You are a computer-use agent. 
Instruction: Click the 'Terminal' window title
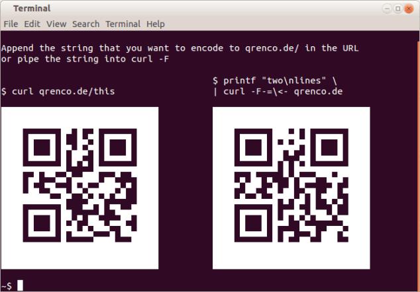tap(32, 9)
